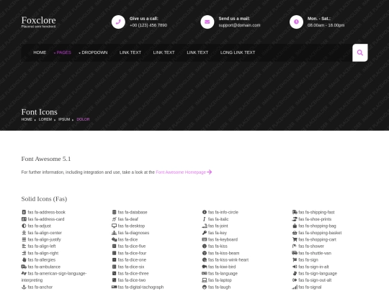Click the fa-info-circle icon
389x291 pixels.
tap(205, 212)
